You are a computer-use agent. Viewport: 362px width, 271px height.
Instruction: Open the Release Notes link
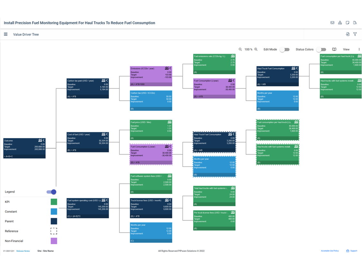point(23,251)
